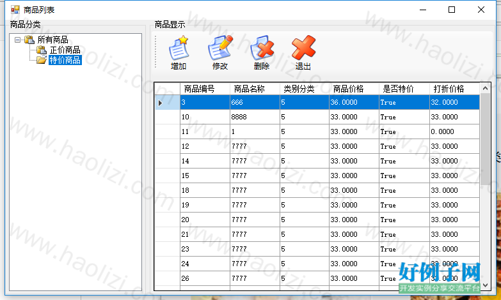Sort by the 打折价格 column header
Image resolution: width=501 pixels, height=300 pixels.
tap(455, 89)
